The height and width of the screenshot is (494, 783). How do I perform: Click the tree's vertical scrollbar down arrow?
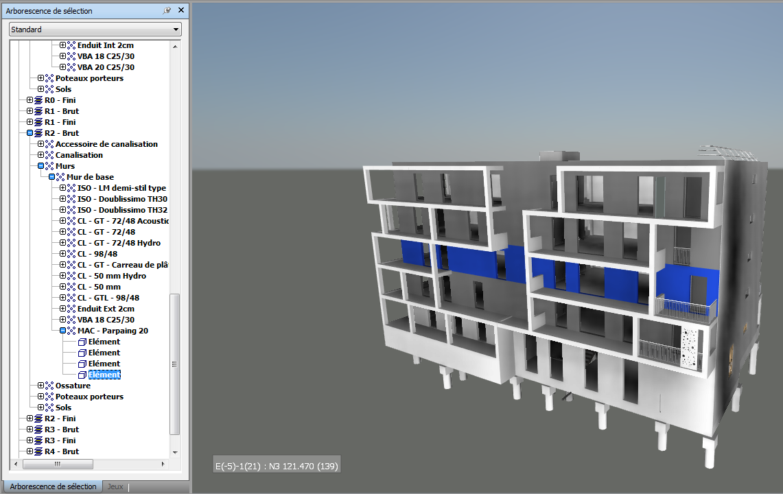(x=175, y=453)
